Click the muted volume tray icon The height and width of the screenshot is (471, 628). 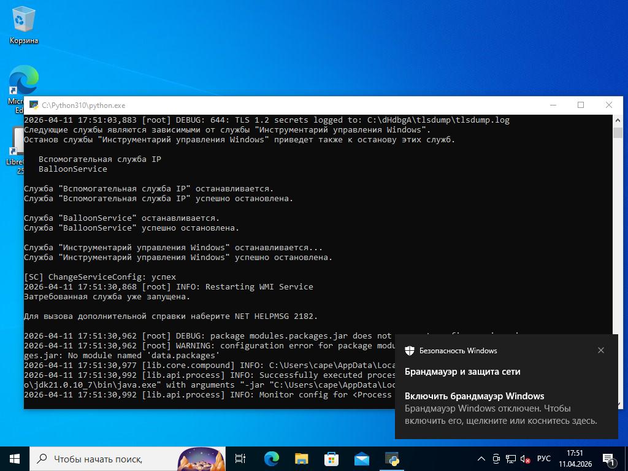coord(526,459)
